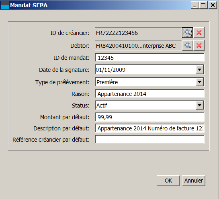Click into the Raison text field
This screenshot has height=199, width=219.
pos(149,94)
